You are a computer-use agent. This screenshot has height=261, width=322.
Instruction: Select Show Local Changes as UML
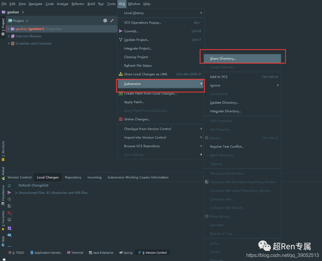[161, 74]
